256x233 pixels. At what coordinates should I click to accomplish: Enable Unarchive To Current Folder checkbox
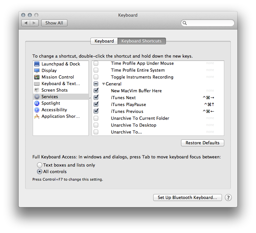[x=96, y=118]
